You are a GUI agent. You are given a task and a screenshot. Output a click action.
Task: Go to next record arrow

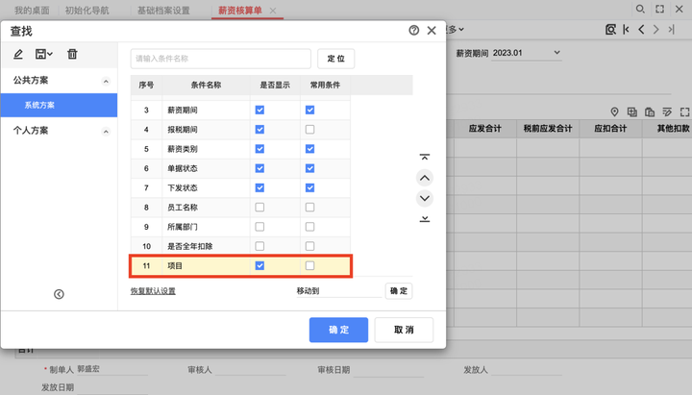click(x=656, y=30)
